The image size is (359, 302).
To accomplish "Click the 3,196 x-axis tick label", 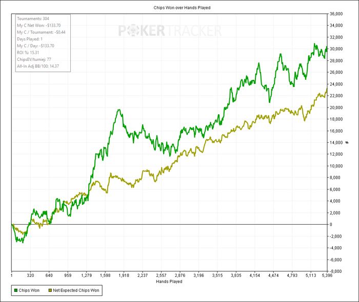I will point(198,275).
